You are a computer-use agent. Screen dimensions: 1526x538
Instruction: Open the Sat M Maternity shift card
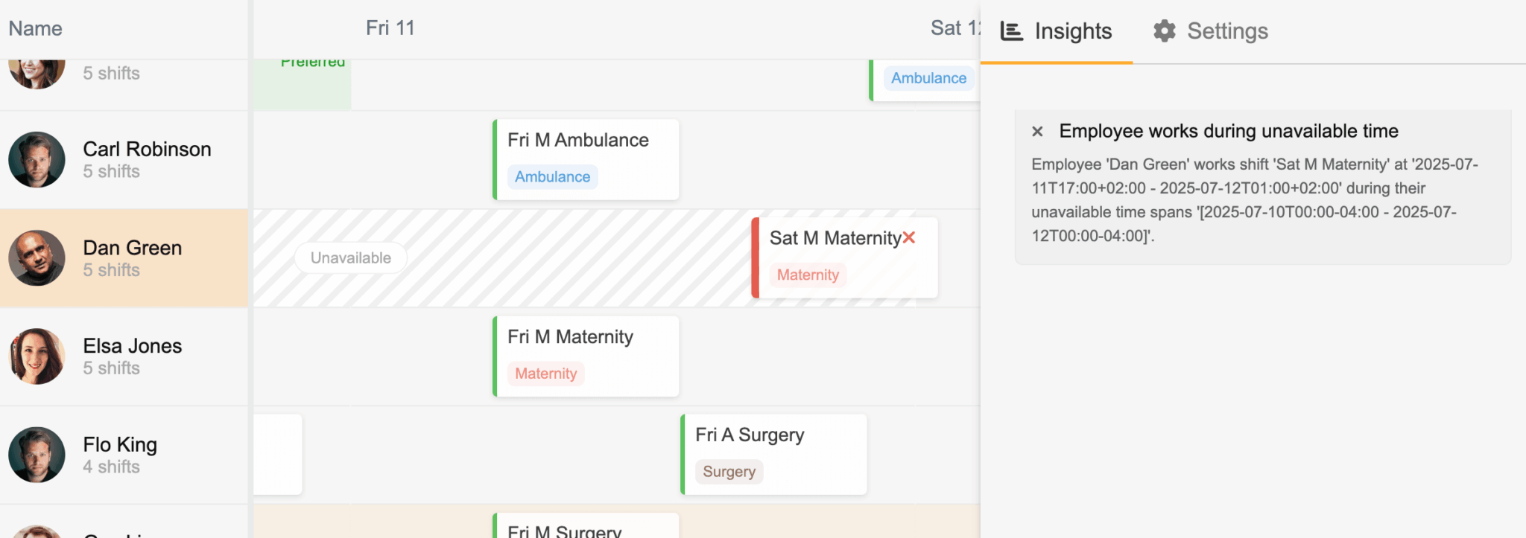pos(844,257)
